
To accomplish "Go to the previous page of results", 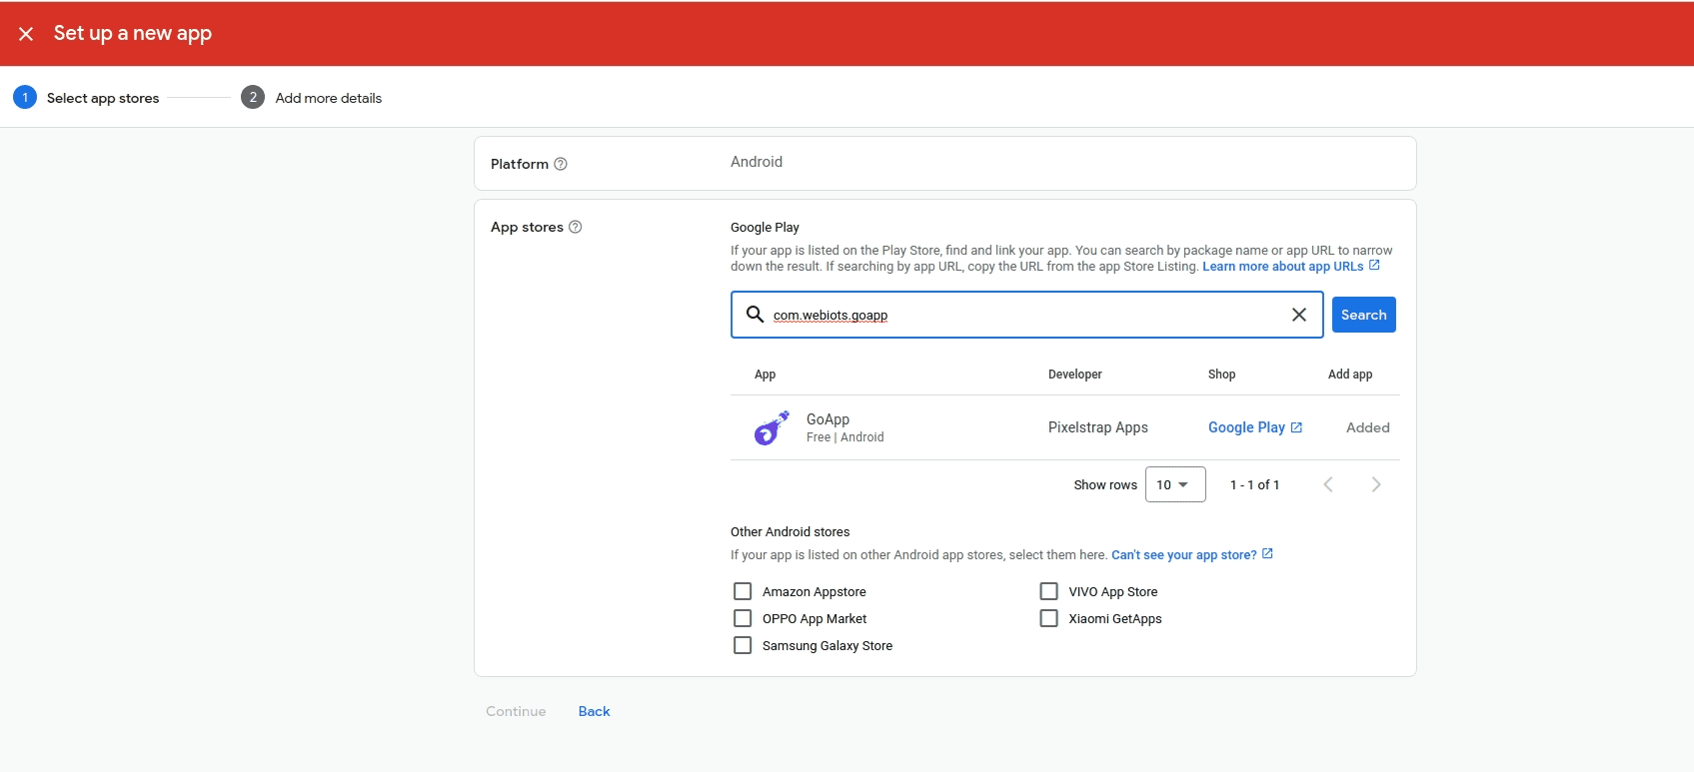I will click(1328, 484).
